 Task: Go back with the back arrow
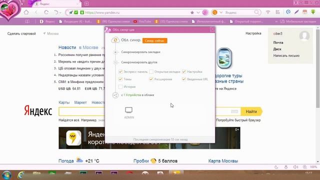[36, 12]
